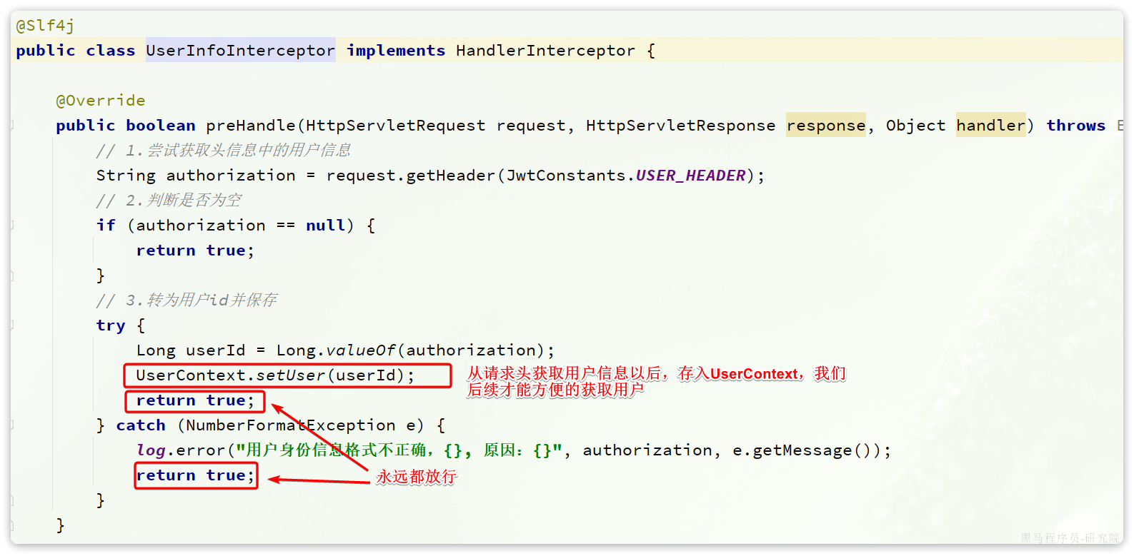Click the throws keyword
Viewport: 1134px width, 556px height.
tap(1076, 126)
